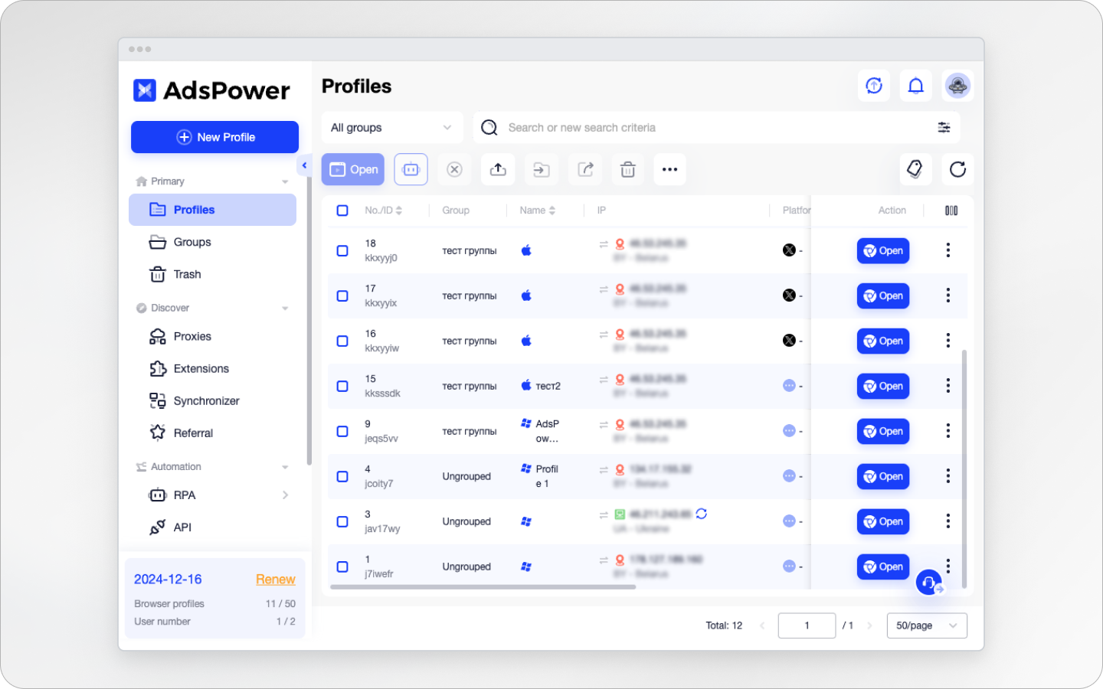
Task: Click the New Profile button
Action: coord(214,137)
